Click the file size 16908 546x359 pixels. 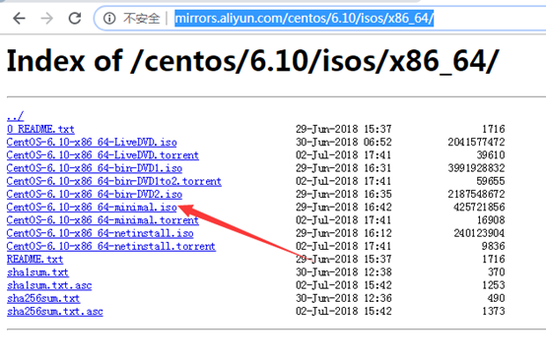click(x=490, y=220)
